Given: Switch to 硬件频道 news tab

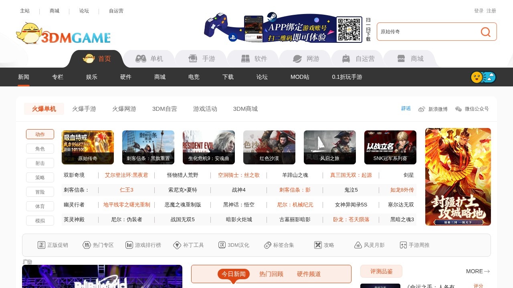Looking at the screenshot, I should [x=309, y=274].
